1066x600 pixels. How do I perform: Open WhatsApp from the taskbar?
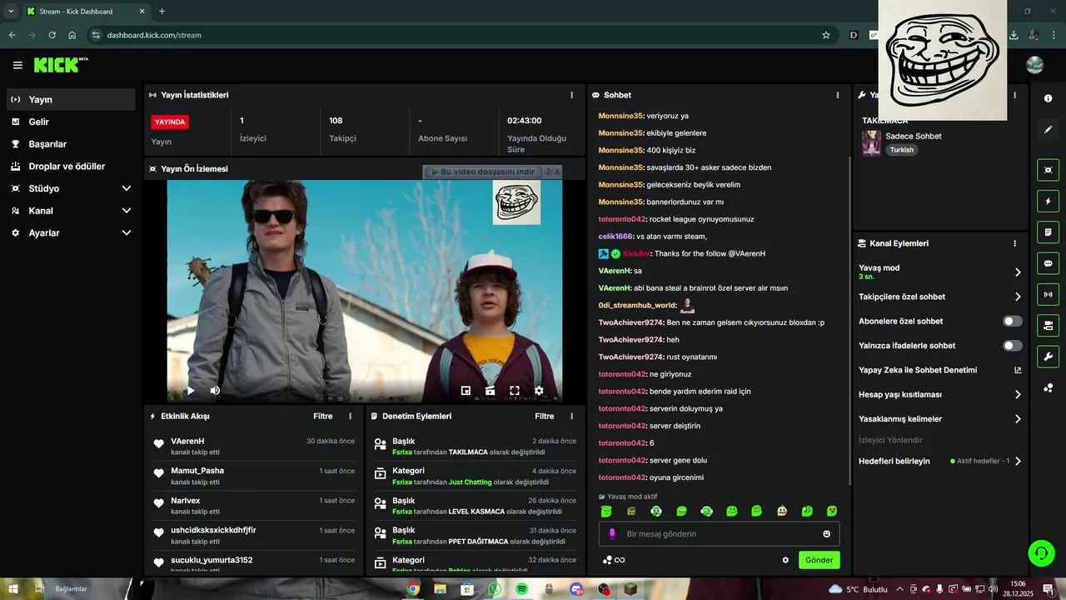click(x=495, y=589)
